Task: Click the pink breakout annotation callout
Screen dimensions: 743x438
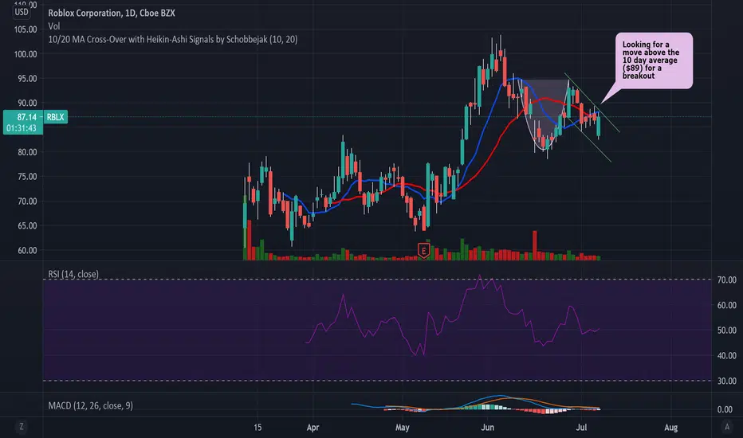Action: tap(654, 61)
